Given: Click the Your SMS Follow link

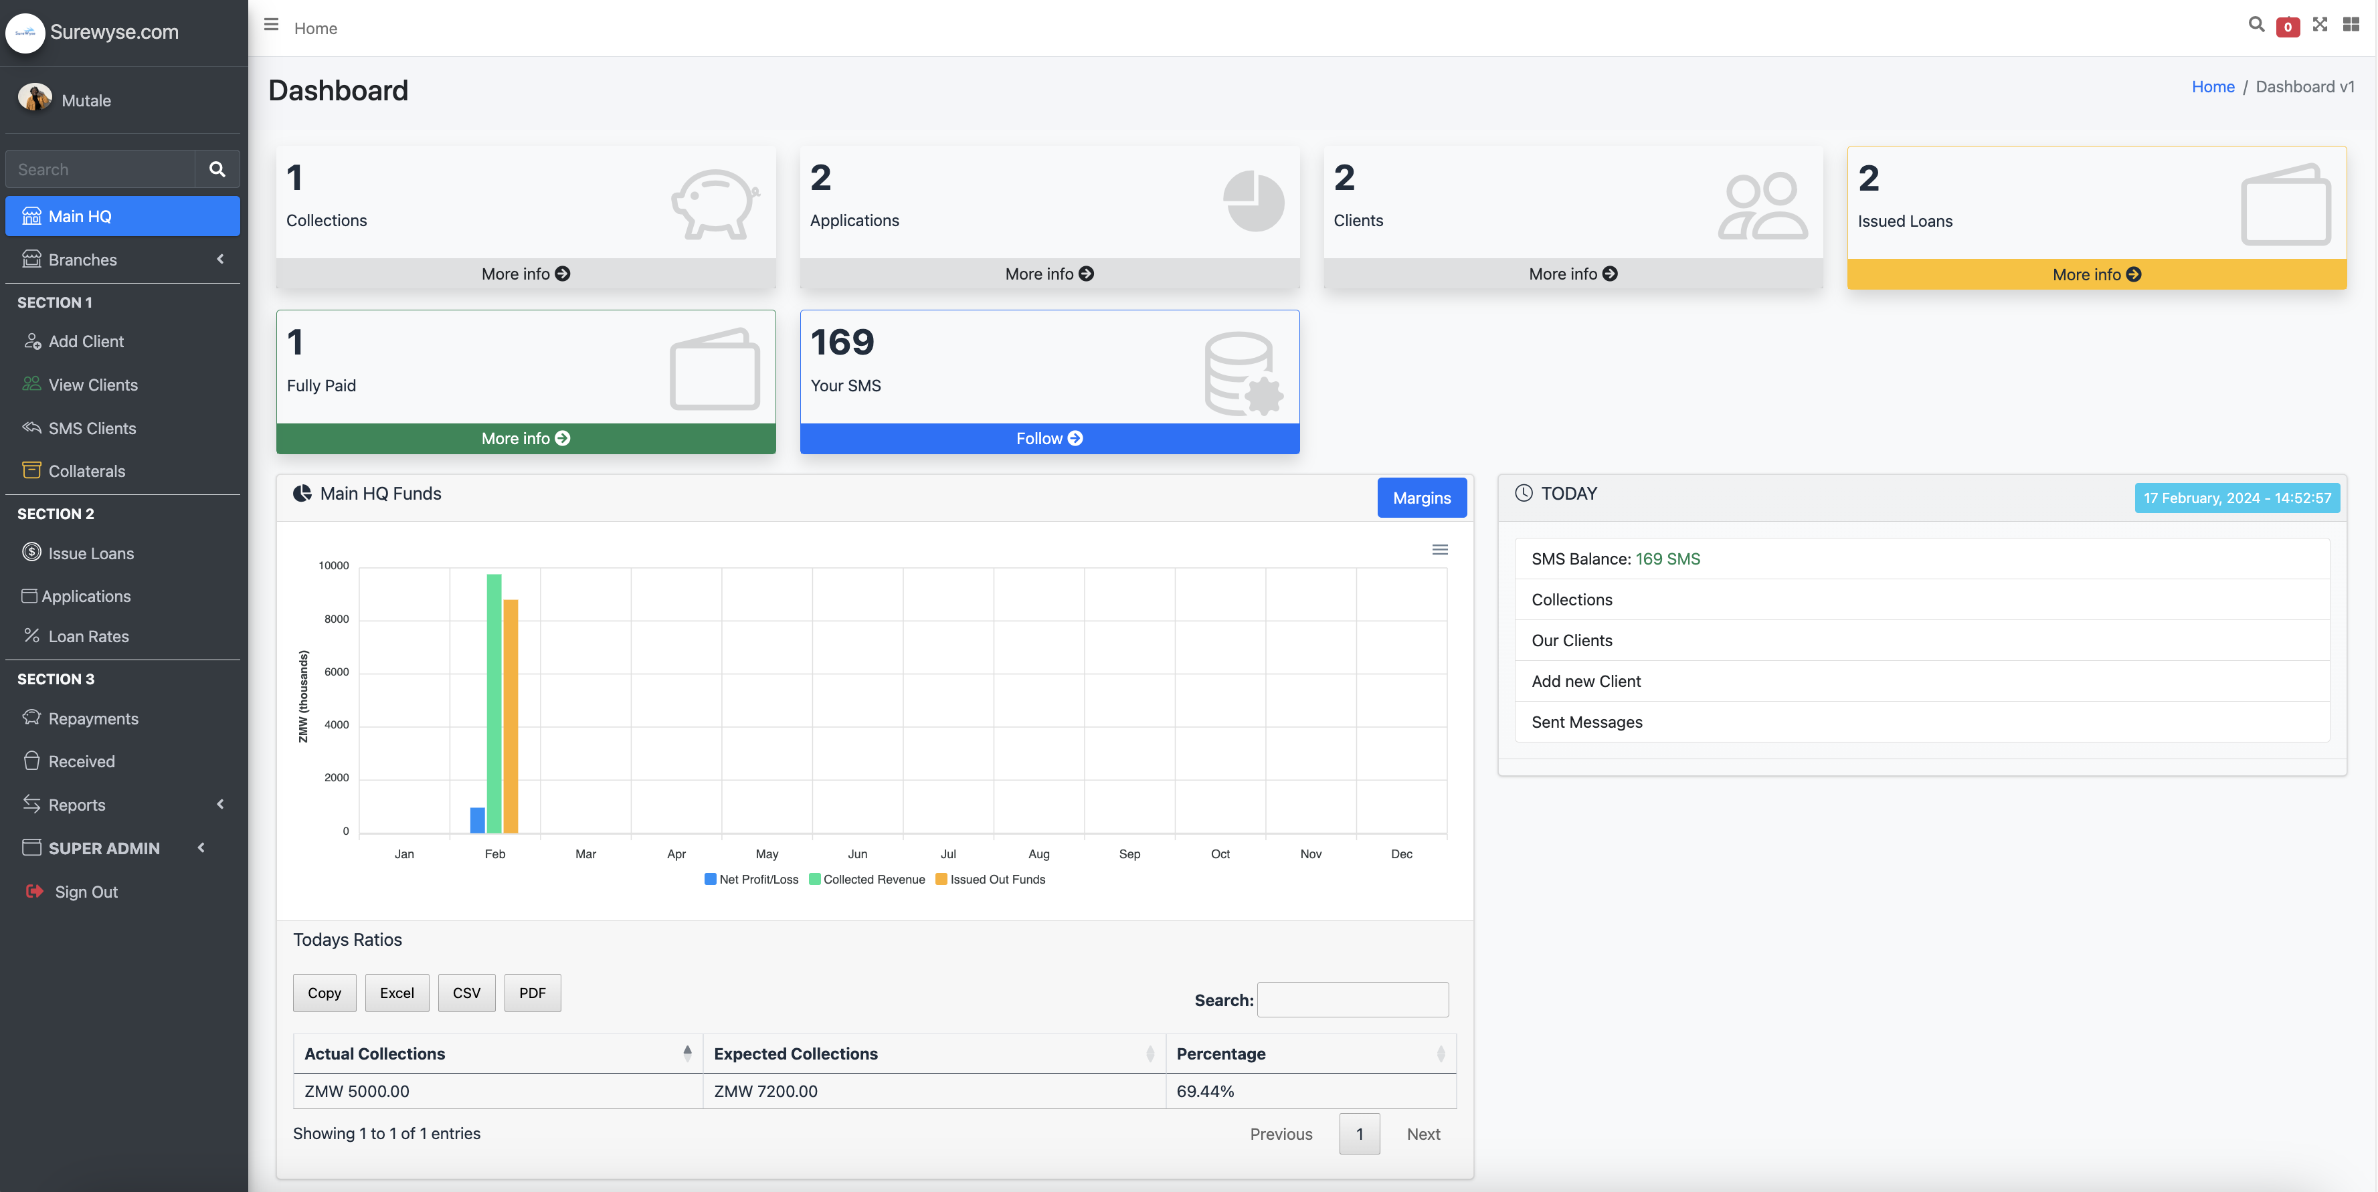Looking at the screenshot, I should click(x=1050, y=439).
